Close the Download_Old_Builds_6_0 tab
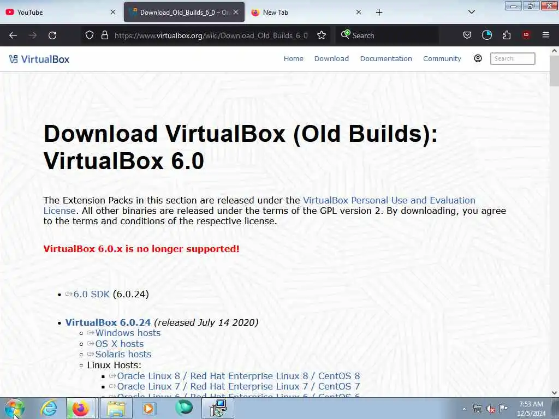 (x=236, y=12)
